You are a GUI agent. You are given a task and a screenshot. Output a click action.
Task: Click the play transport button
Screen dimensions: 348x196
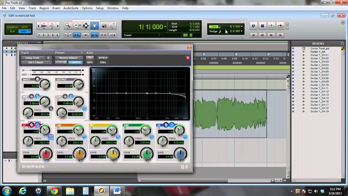coord(271,26)
